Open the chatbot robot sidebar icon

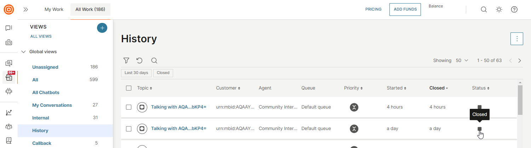9,91
